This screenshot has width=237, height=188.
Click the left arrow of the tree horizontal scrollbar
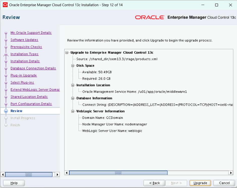pos(67,173)
